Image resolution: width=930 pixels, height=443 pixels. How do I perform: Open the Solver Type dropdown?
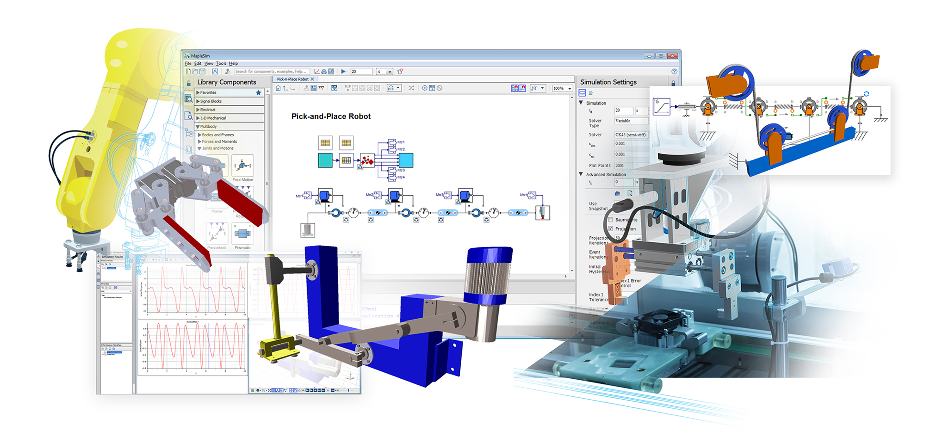(631, 121)
